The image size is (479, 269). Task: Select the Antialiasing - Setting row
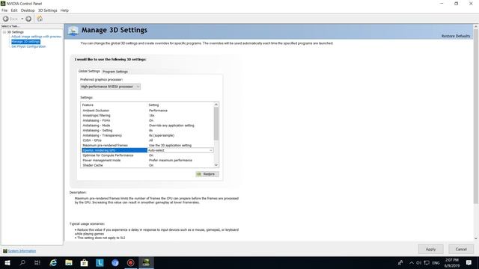(147, 130)
